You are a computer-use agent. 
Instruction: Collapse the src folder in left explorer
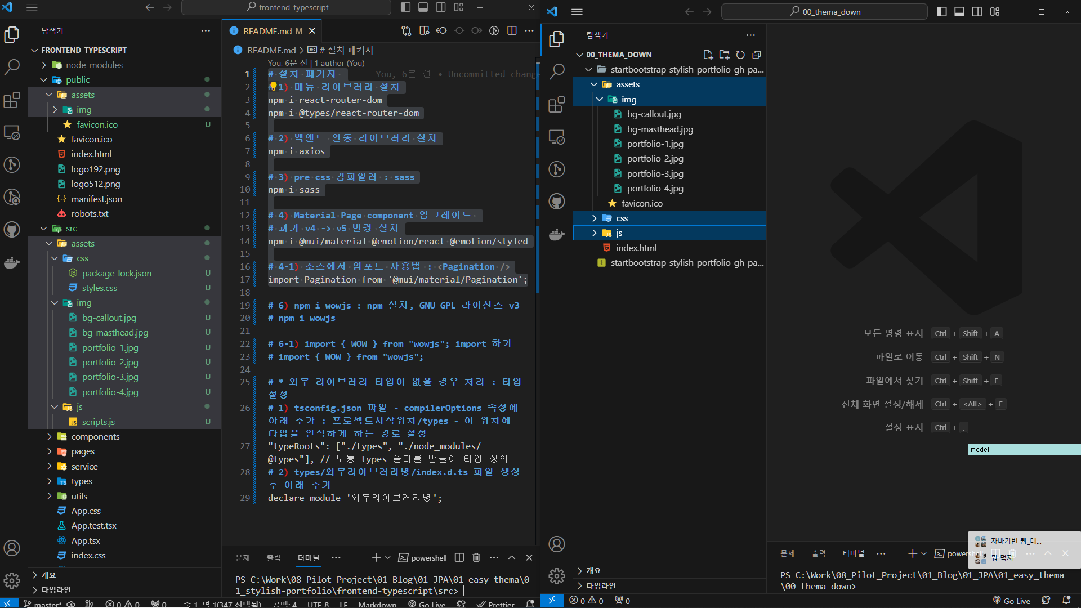44,229
